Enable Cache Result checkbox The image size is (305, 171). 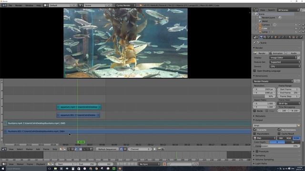click(x=279, y=134)
